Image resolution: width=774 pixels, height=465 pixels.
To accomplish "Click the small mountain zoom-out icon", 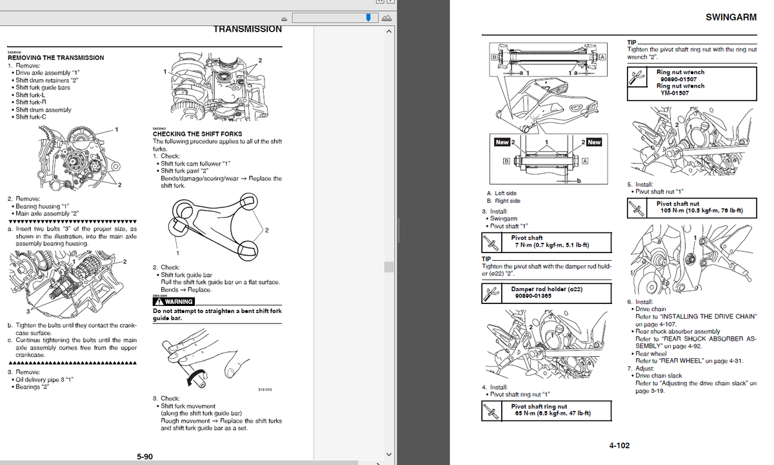I will [284, 19].
